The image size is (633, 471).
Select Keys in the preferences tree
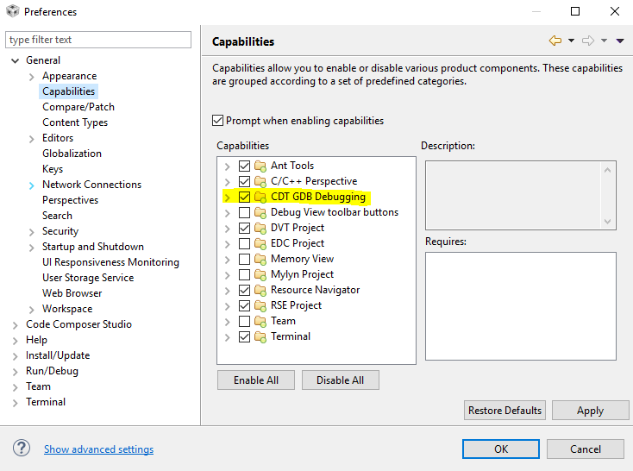coord(53,169)
